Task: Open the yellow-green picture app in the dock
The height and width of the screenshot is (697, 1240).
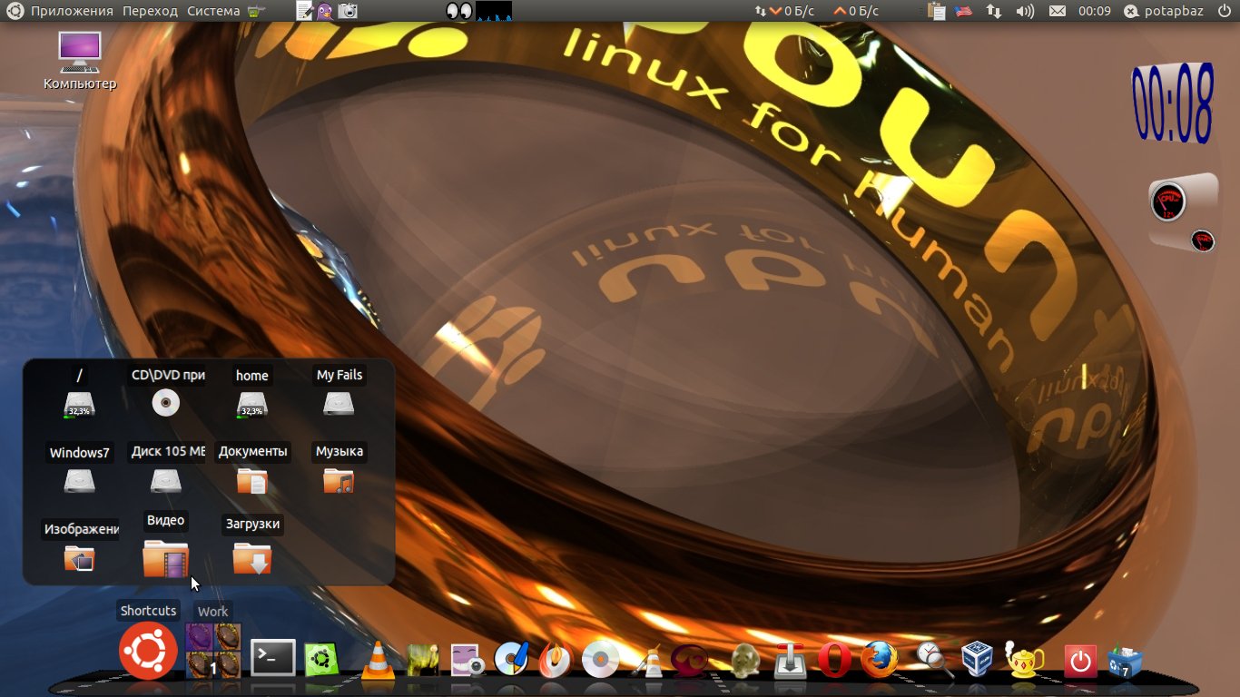Action: tap(423, 660)
